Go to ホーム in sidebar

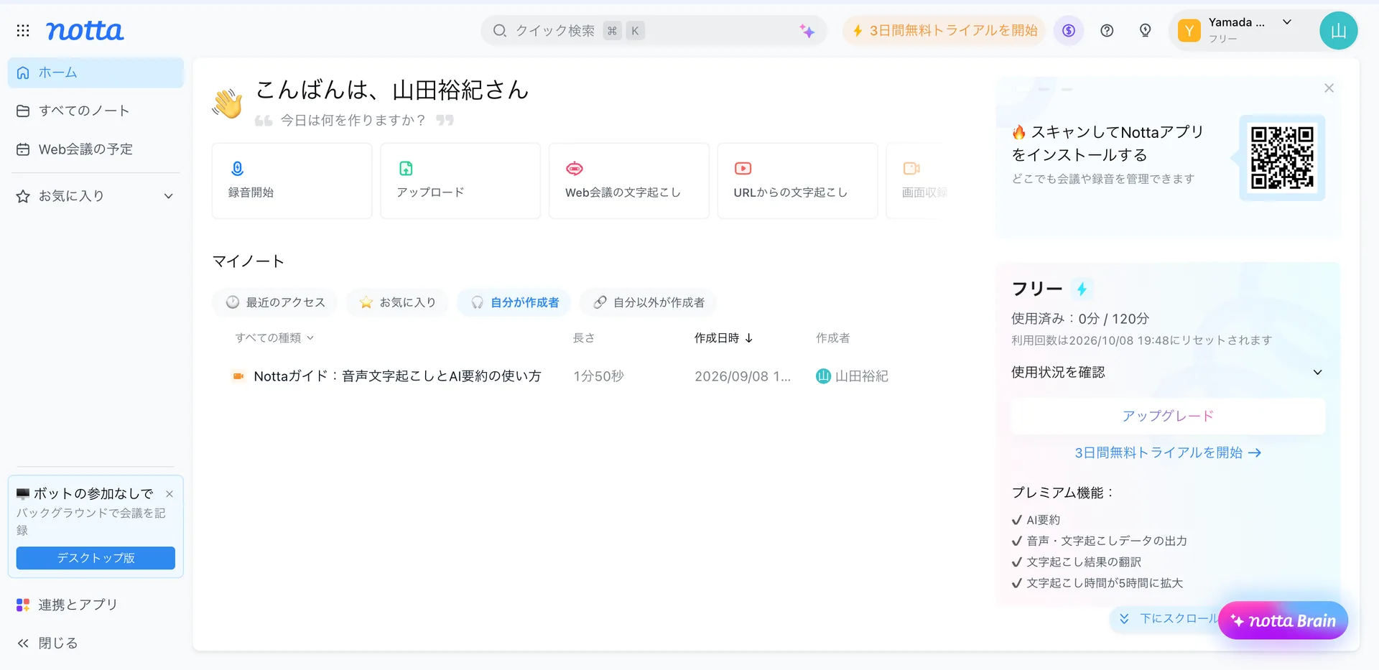pos(96,73)
